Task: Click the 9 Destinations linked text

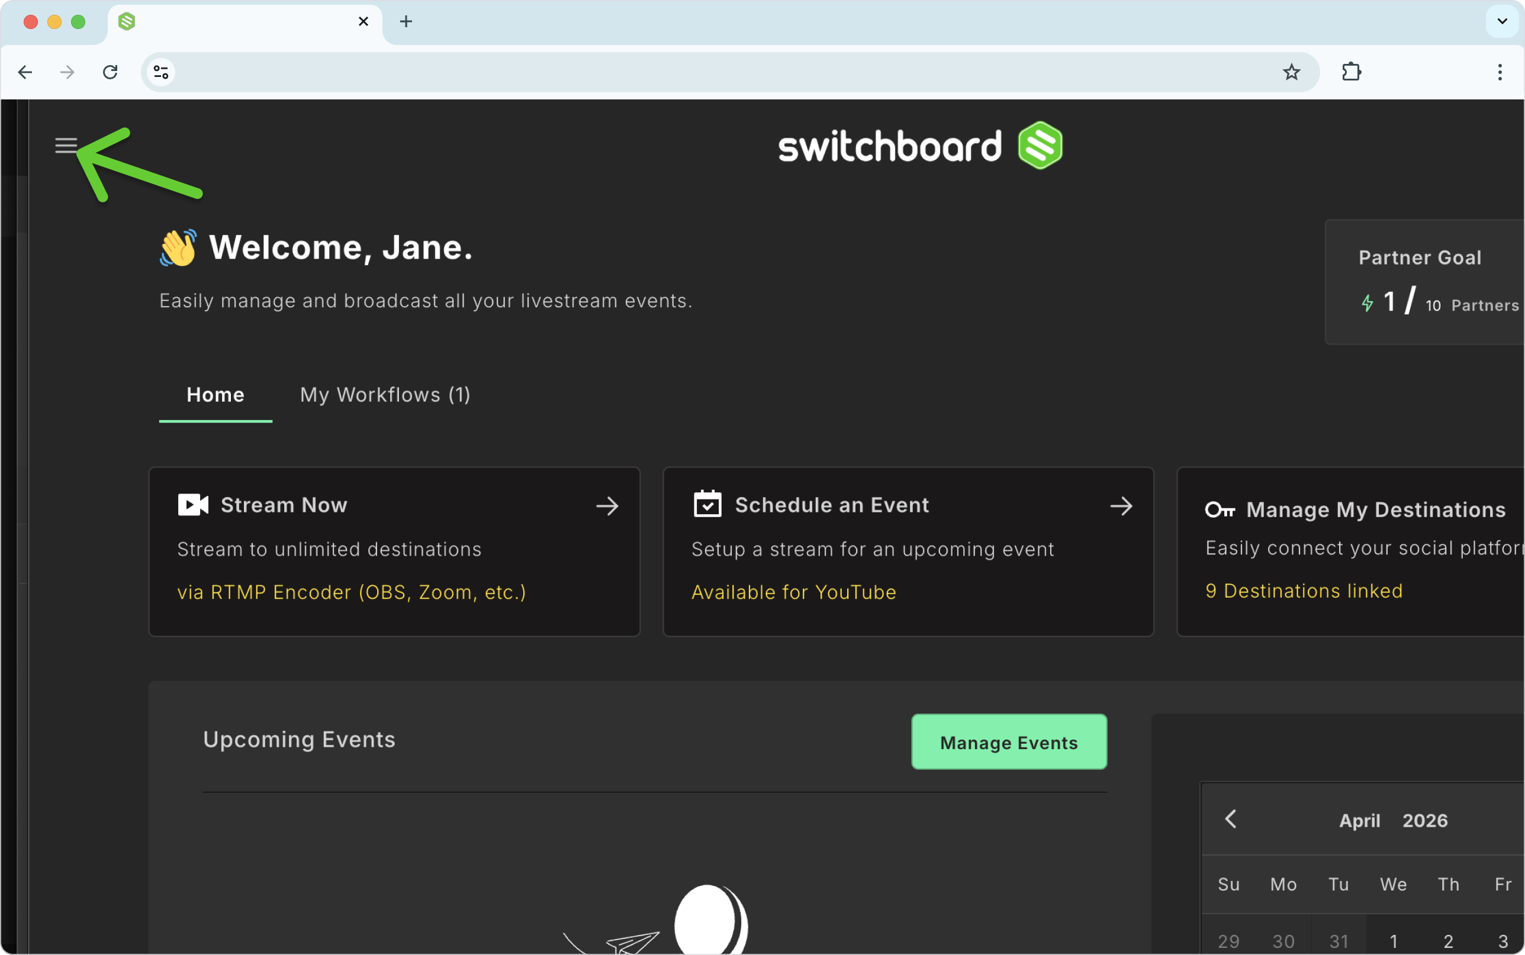Action: tap(1304, 591)
